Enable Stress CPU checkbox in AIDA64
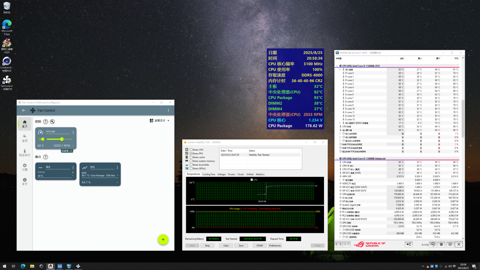Viewport: 480px width, 270px height. click(191, 150)
